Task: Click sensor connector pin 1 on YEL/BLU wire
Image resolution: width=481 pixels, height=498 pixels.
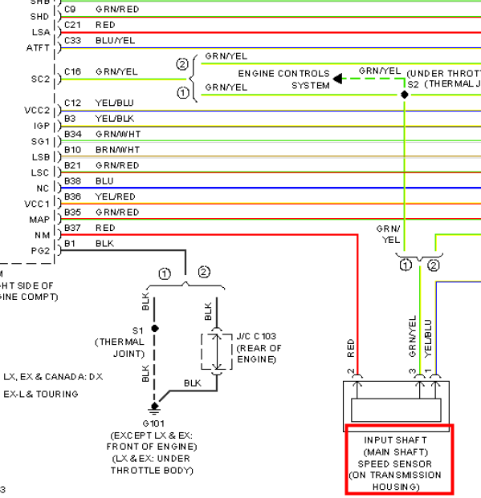Action: [435, 377]
